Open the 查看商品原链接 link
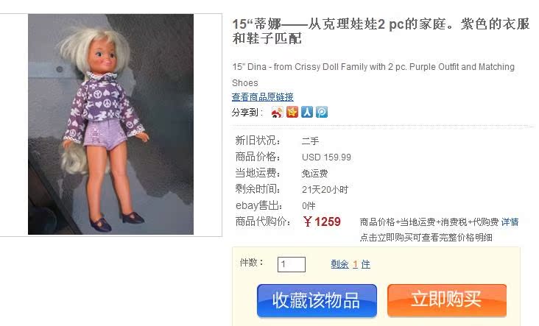 click(x=263, y=97)
